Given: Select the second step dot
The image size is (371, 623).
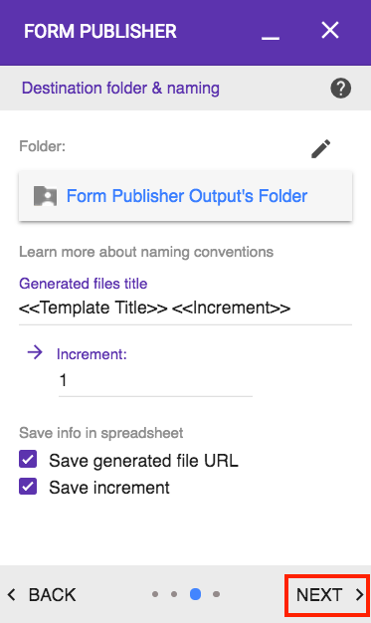Looking at the screenshot, I should 174,594.
